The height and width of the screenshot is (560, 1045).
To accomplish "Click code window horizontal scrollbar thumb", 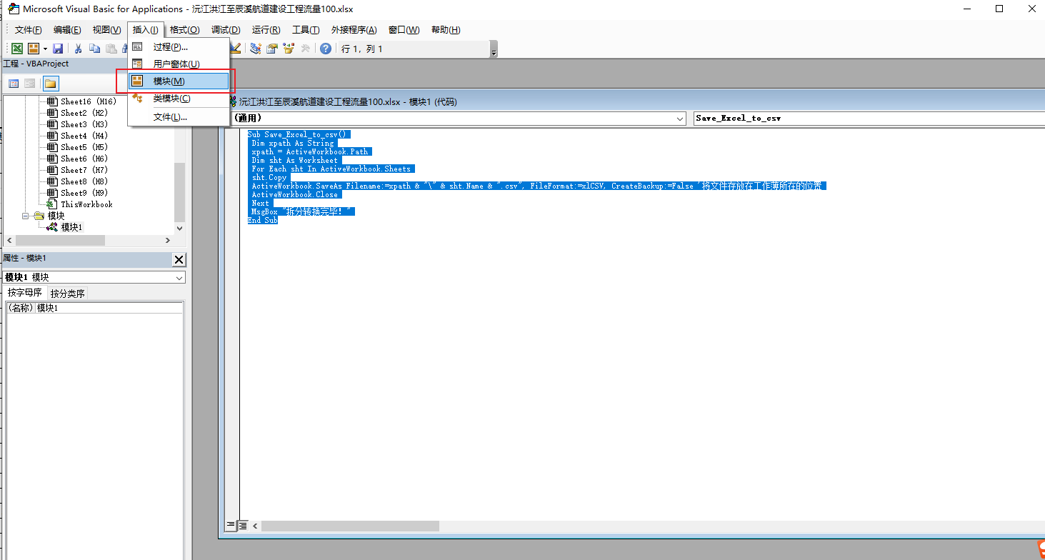I will [x=350, y=526].
